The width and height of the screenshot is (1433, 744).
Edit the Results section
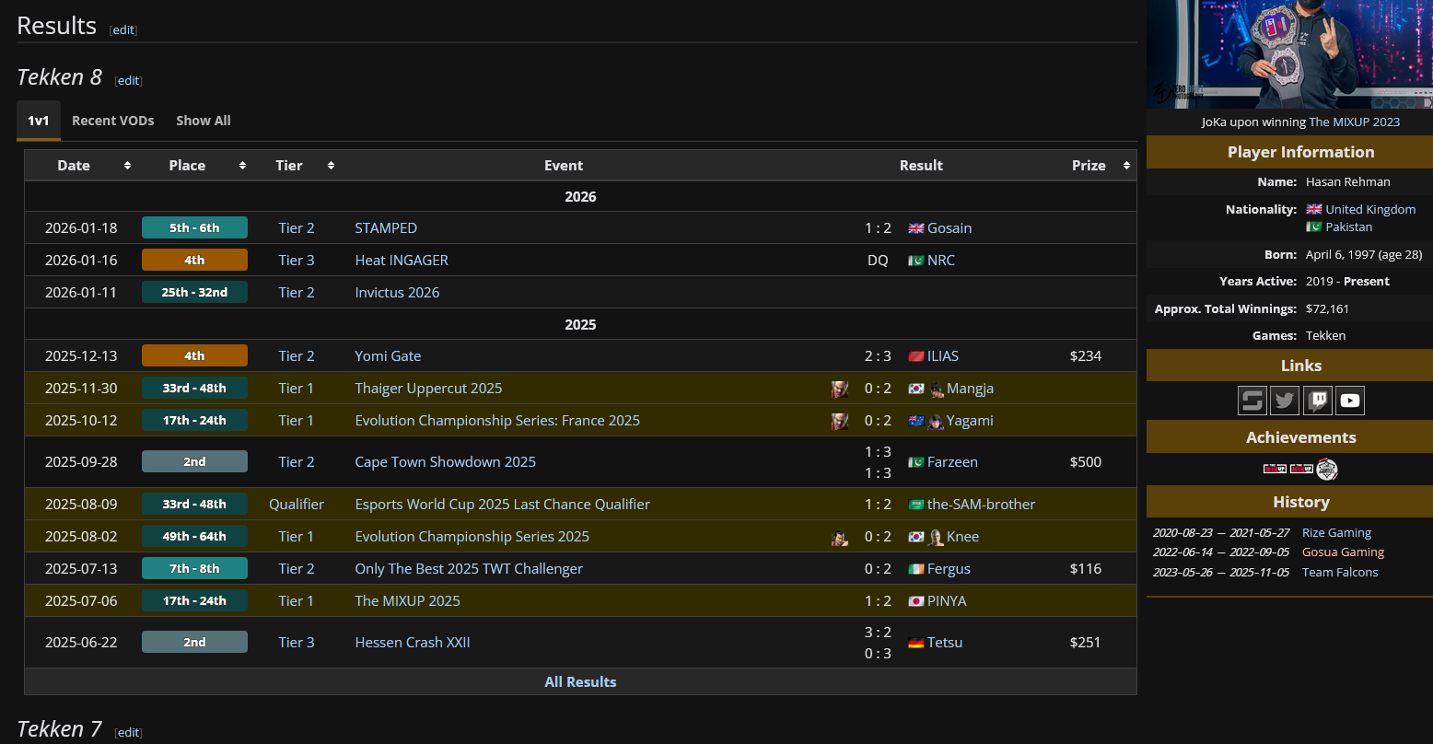[123, 29]
